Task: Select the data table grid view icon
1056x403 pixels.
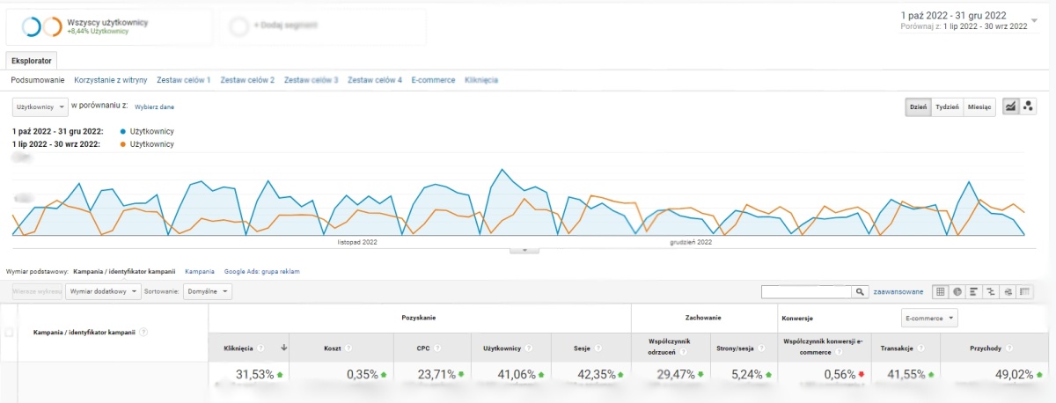Action: click(940, 291)
